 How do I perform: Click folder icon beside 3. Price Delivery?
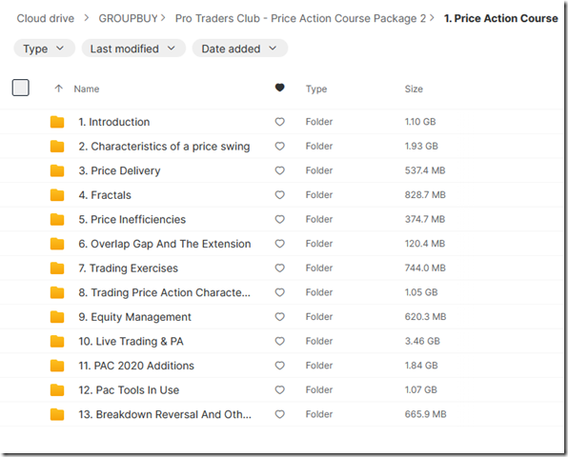click(57, 170)
